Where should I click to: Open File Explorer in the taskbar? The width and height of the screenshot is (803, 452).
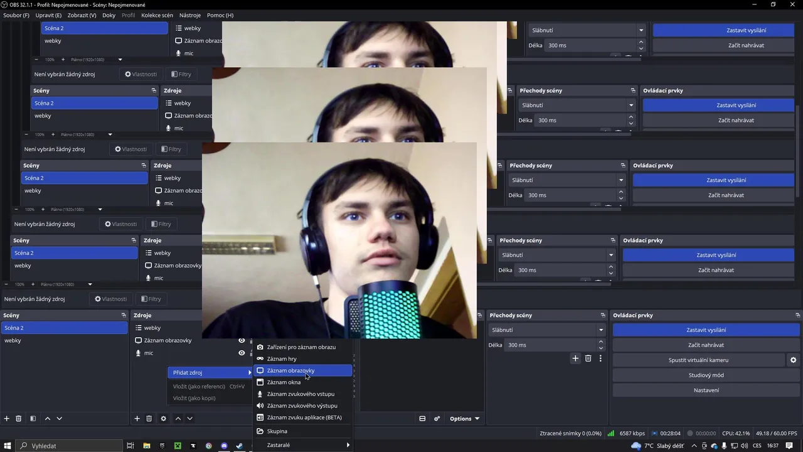tap(146, 446)
